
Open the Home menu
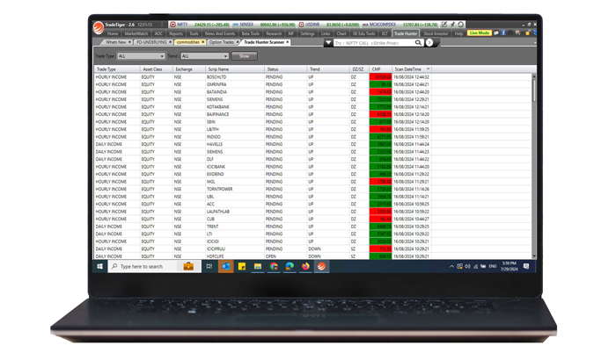point(113,33)
